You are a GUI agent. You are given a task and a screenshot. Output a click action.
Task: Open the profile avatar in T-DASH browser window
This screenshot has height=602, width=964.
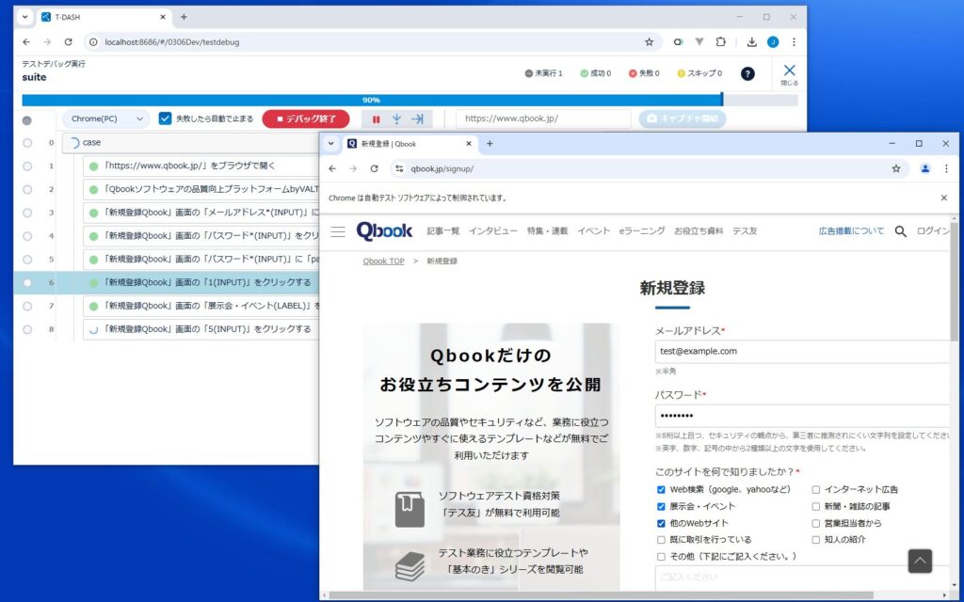click(773, 42)
